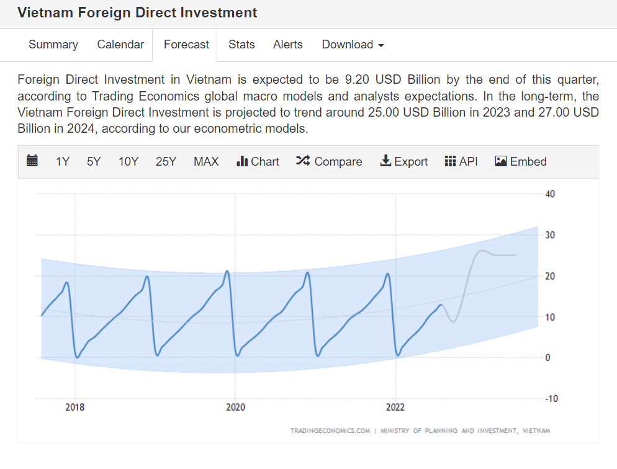Expand the Download dropdown menu
The image size is (617, 469).
(x=353, y=45)
